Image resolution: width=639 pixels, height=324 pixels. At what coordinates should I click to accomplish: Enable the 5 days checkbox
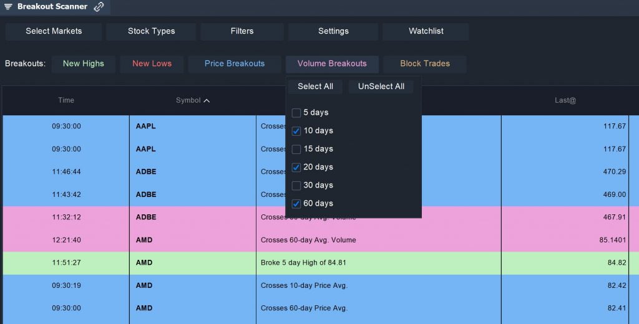pos(296,113)
